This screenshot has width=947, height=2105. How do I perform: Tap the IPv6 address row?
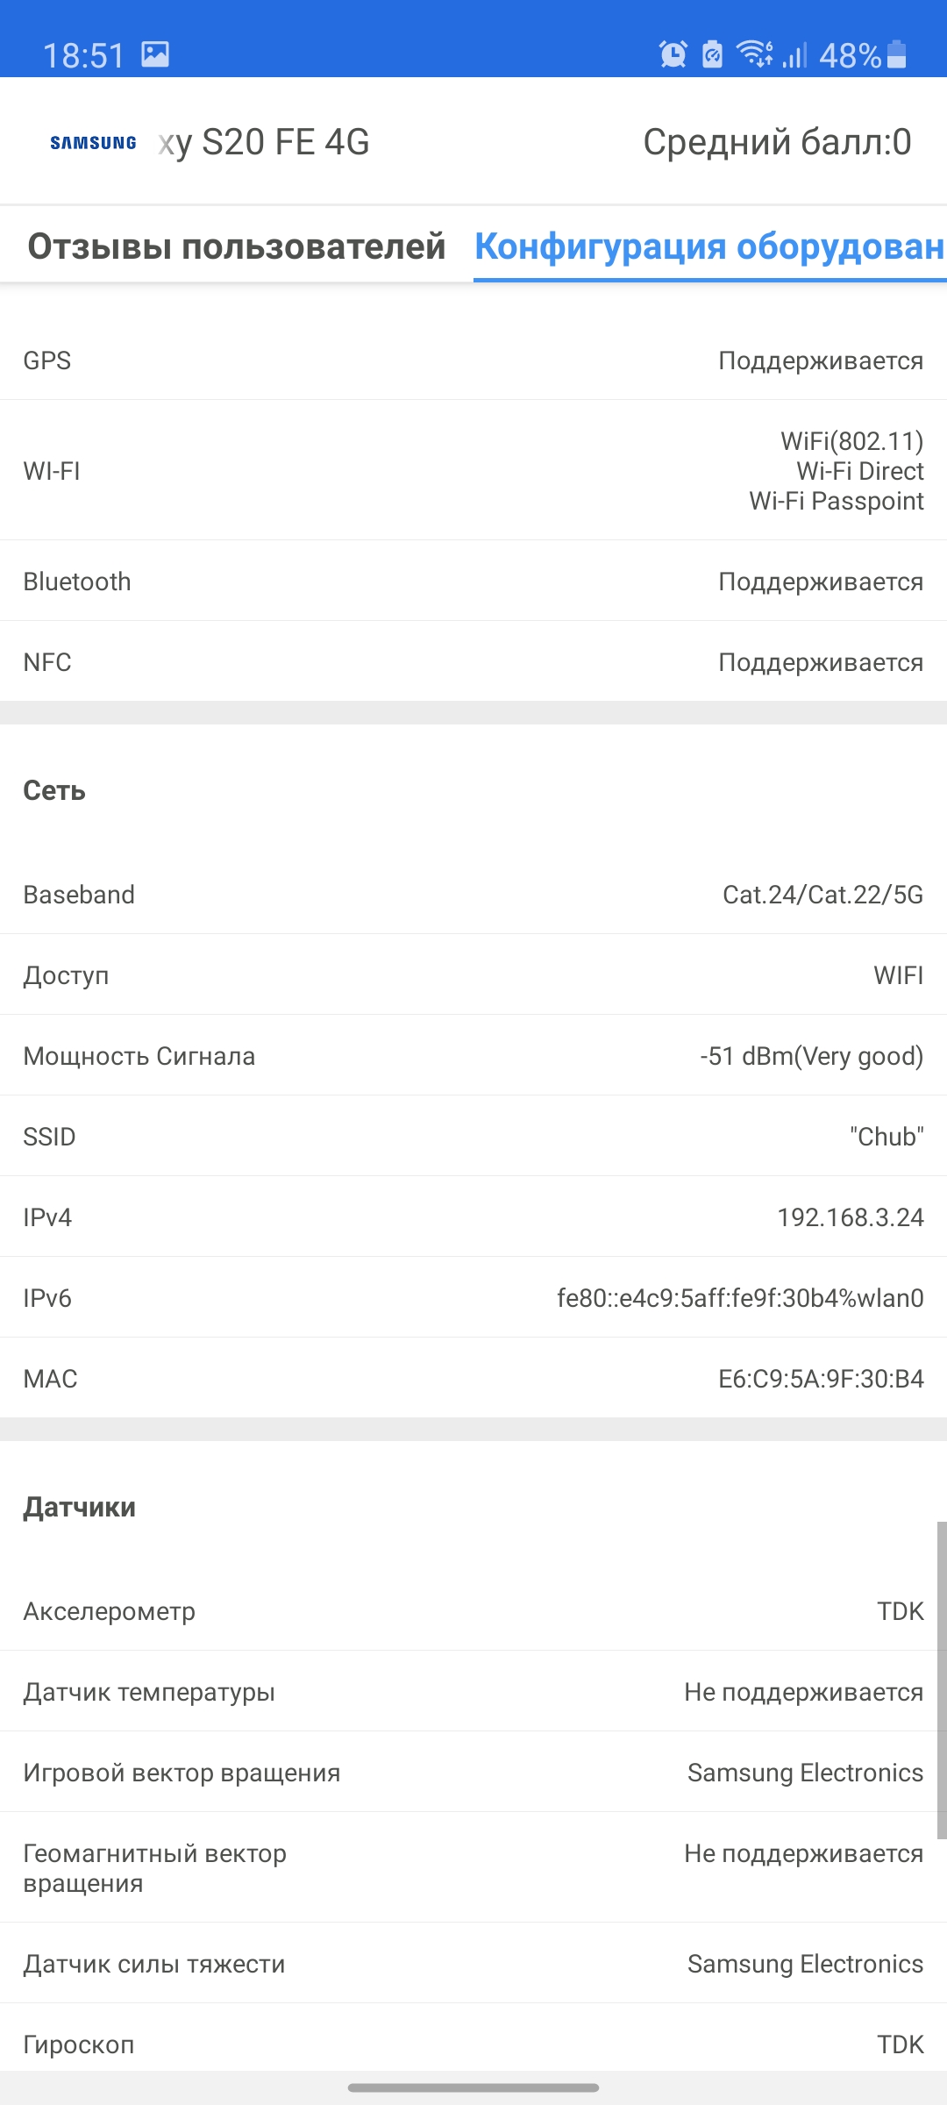point(473,1298)
